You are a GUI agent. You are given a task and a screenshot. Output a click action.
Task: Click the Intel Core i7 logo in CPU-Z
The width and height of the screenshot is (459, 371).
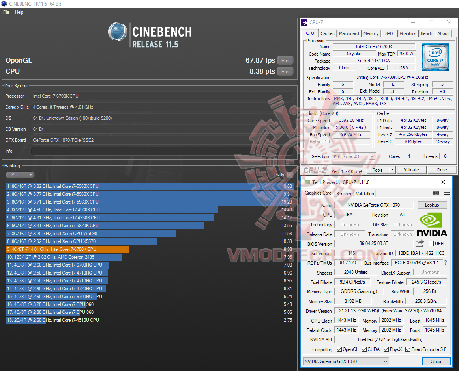(x=435, y=57)
